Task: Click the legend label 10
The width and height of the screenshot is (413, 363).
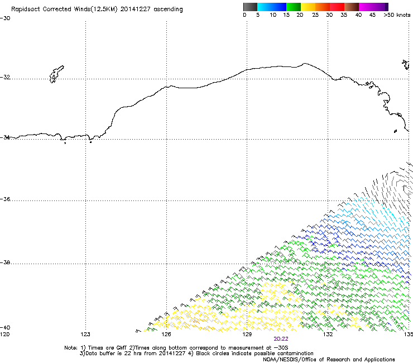Action: tap(273, 15)
